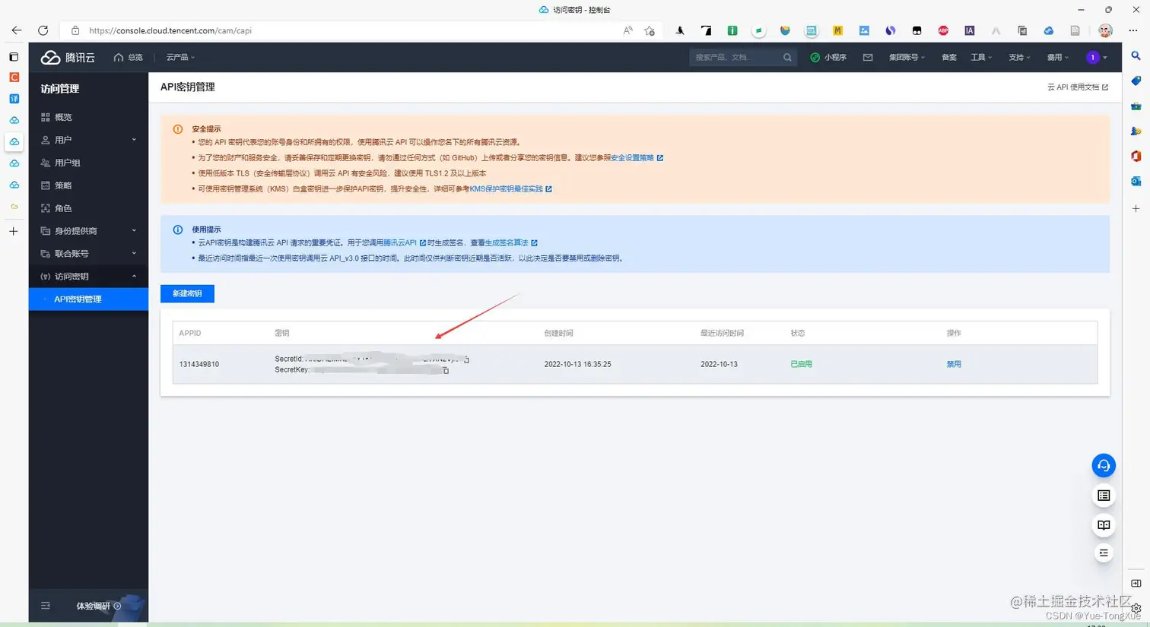Expand 身份提供商 sidebar section
This screenshot has height=627, width=1150.
tap(88, 231)
